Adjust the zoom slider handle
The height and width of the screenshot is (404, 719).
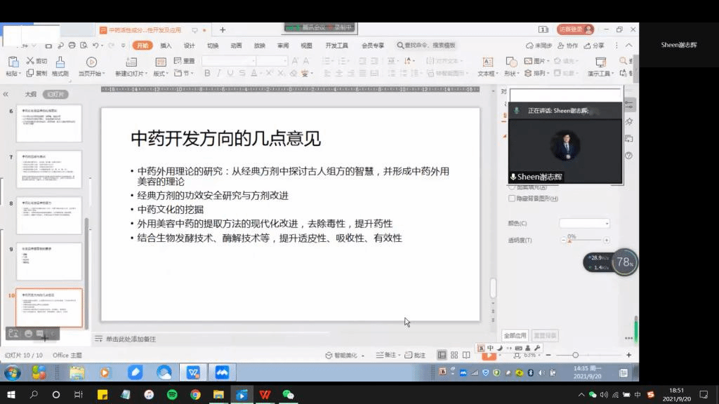(575, 355)
